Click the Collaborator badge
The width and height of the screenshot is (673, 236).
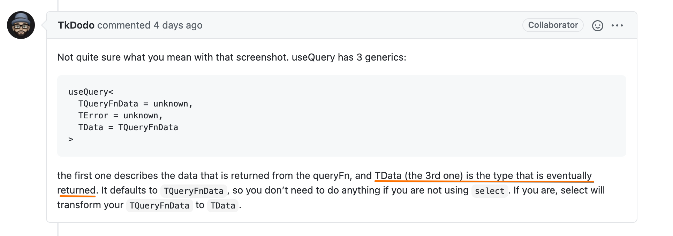[553, 25]
